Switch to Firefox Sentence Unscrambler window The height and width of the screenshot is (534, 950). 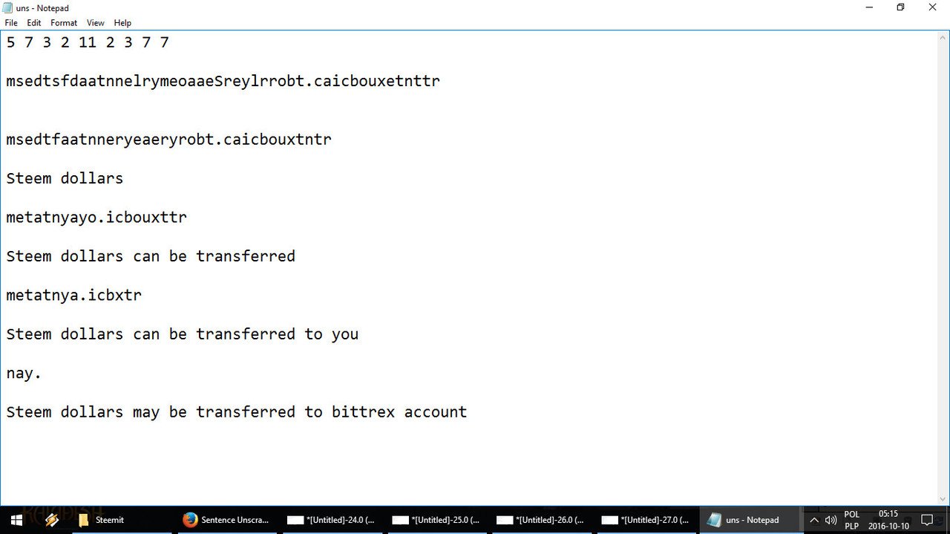point(226,520)
